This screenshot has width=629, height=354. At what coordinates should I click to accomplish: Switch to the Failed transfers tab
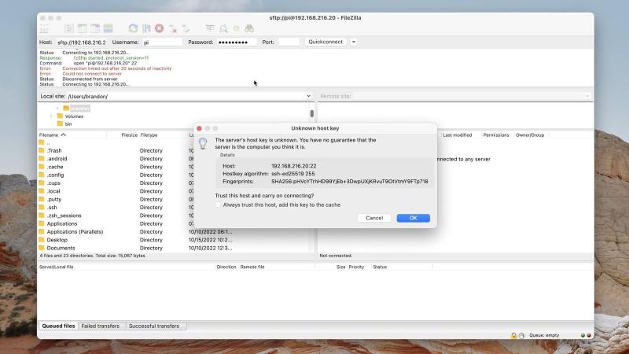(x=100, y=326)
